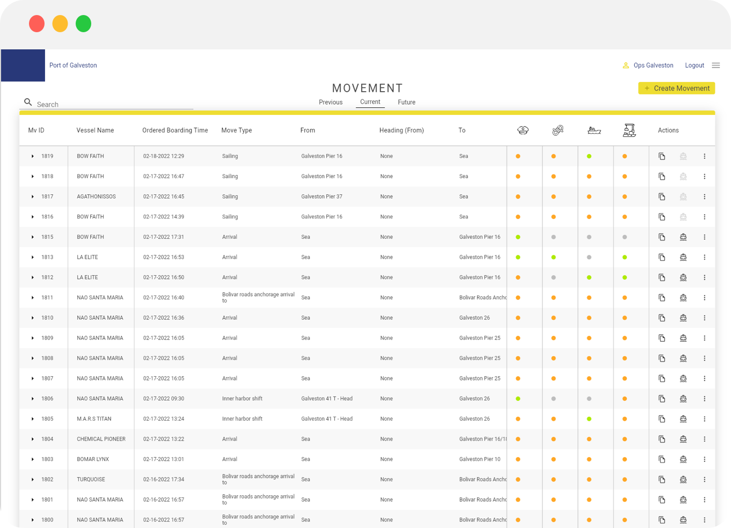Click the yellow user profile icon
The width and height of the screenshot is (732, 528).
[626, 65]
